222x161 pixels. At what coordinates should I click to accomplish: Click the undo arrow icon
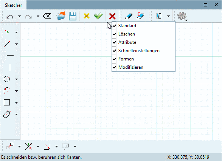pyautogui.click(x=10, y=17)
